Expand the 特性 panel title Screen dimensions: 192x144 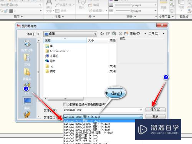(x=131, y=17)
